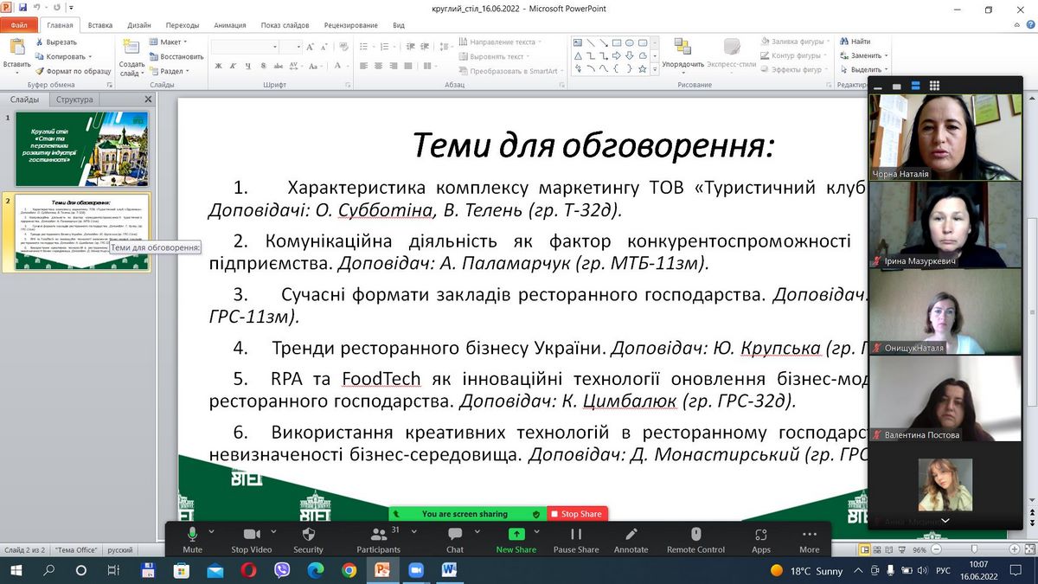
Task: Open Remote Control mouse icon
Action: coord(695,536)
